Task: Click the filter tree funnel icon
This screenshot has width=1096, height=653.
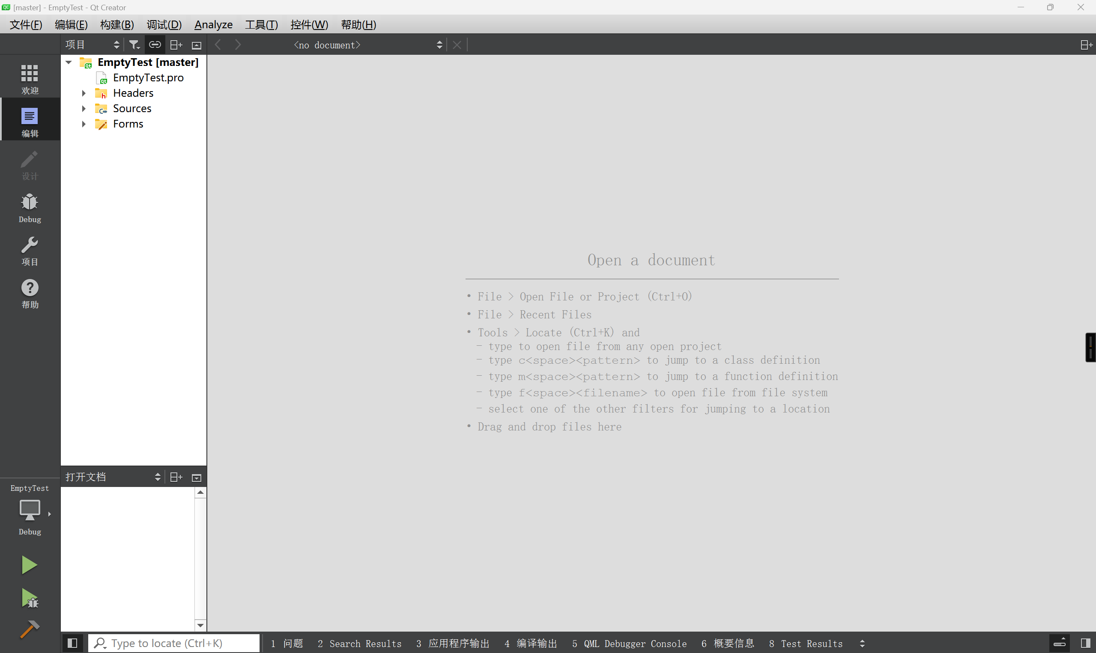Action: point(134,45)
